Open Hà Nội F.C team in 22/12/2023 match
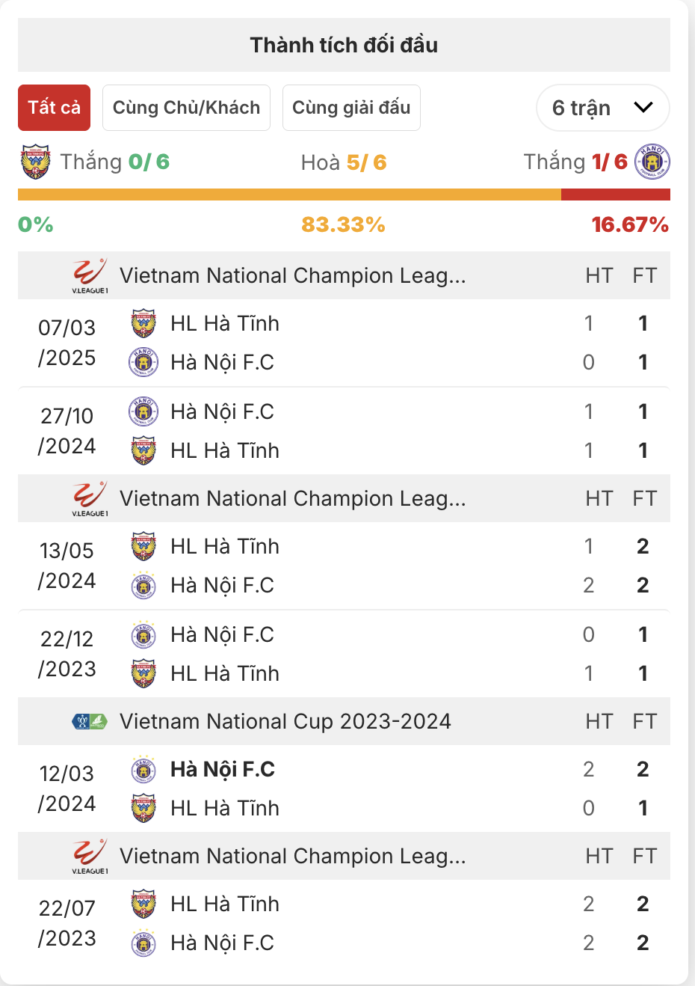The width and height of the screenshot is (695, 986). 222,634
